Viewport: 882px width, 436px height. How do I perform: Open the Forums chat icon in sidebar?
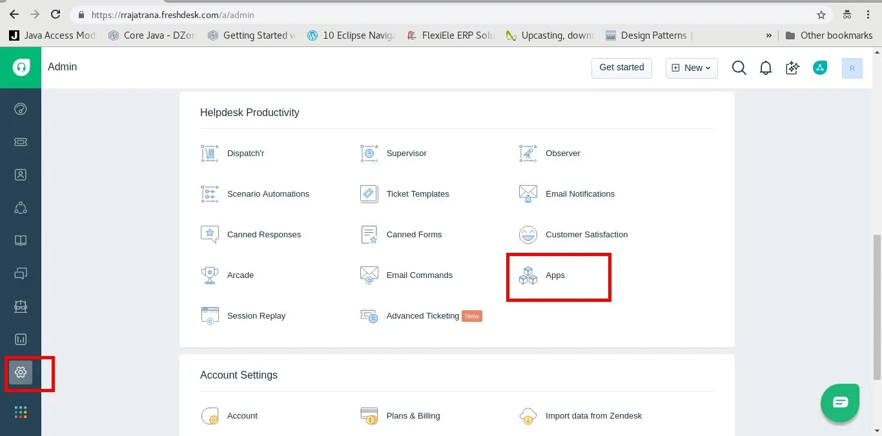point(21,273)
